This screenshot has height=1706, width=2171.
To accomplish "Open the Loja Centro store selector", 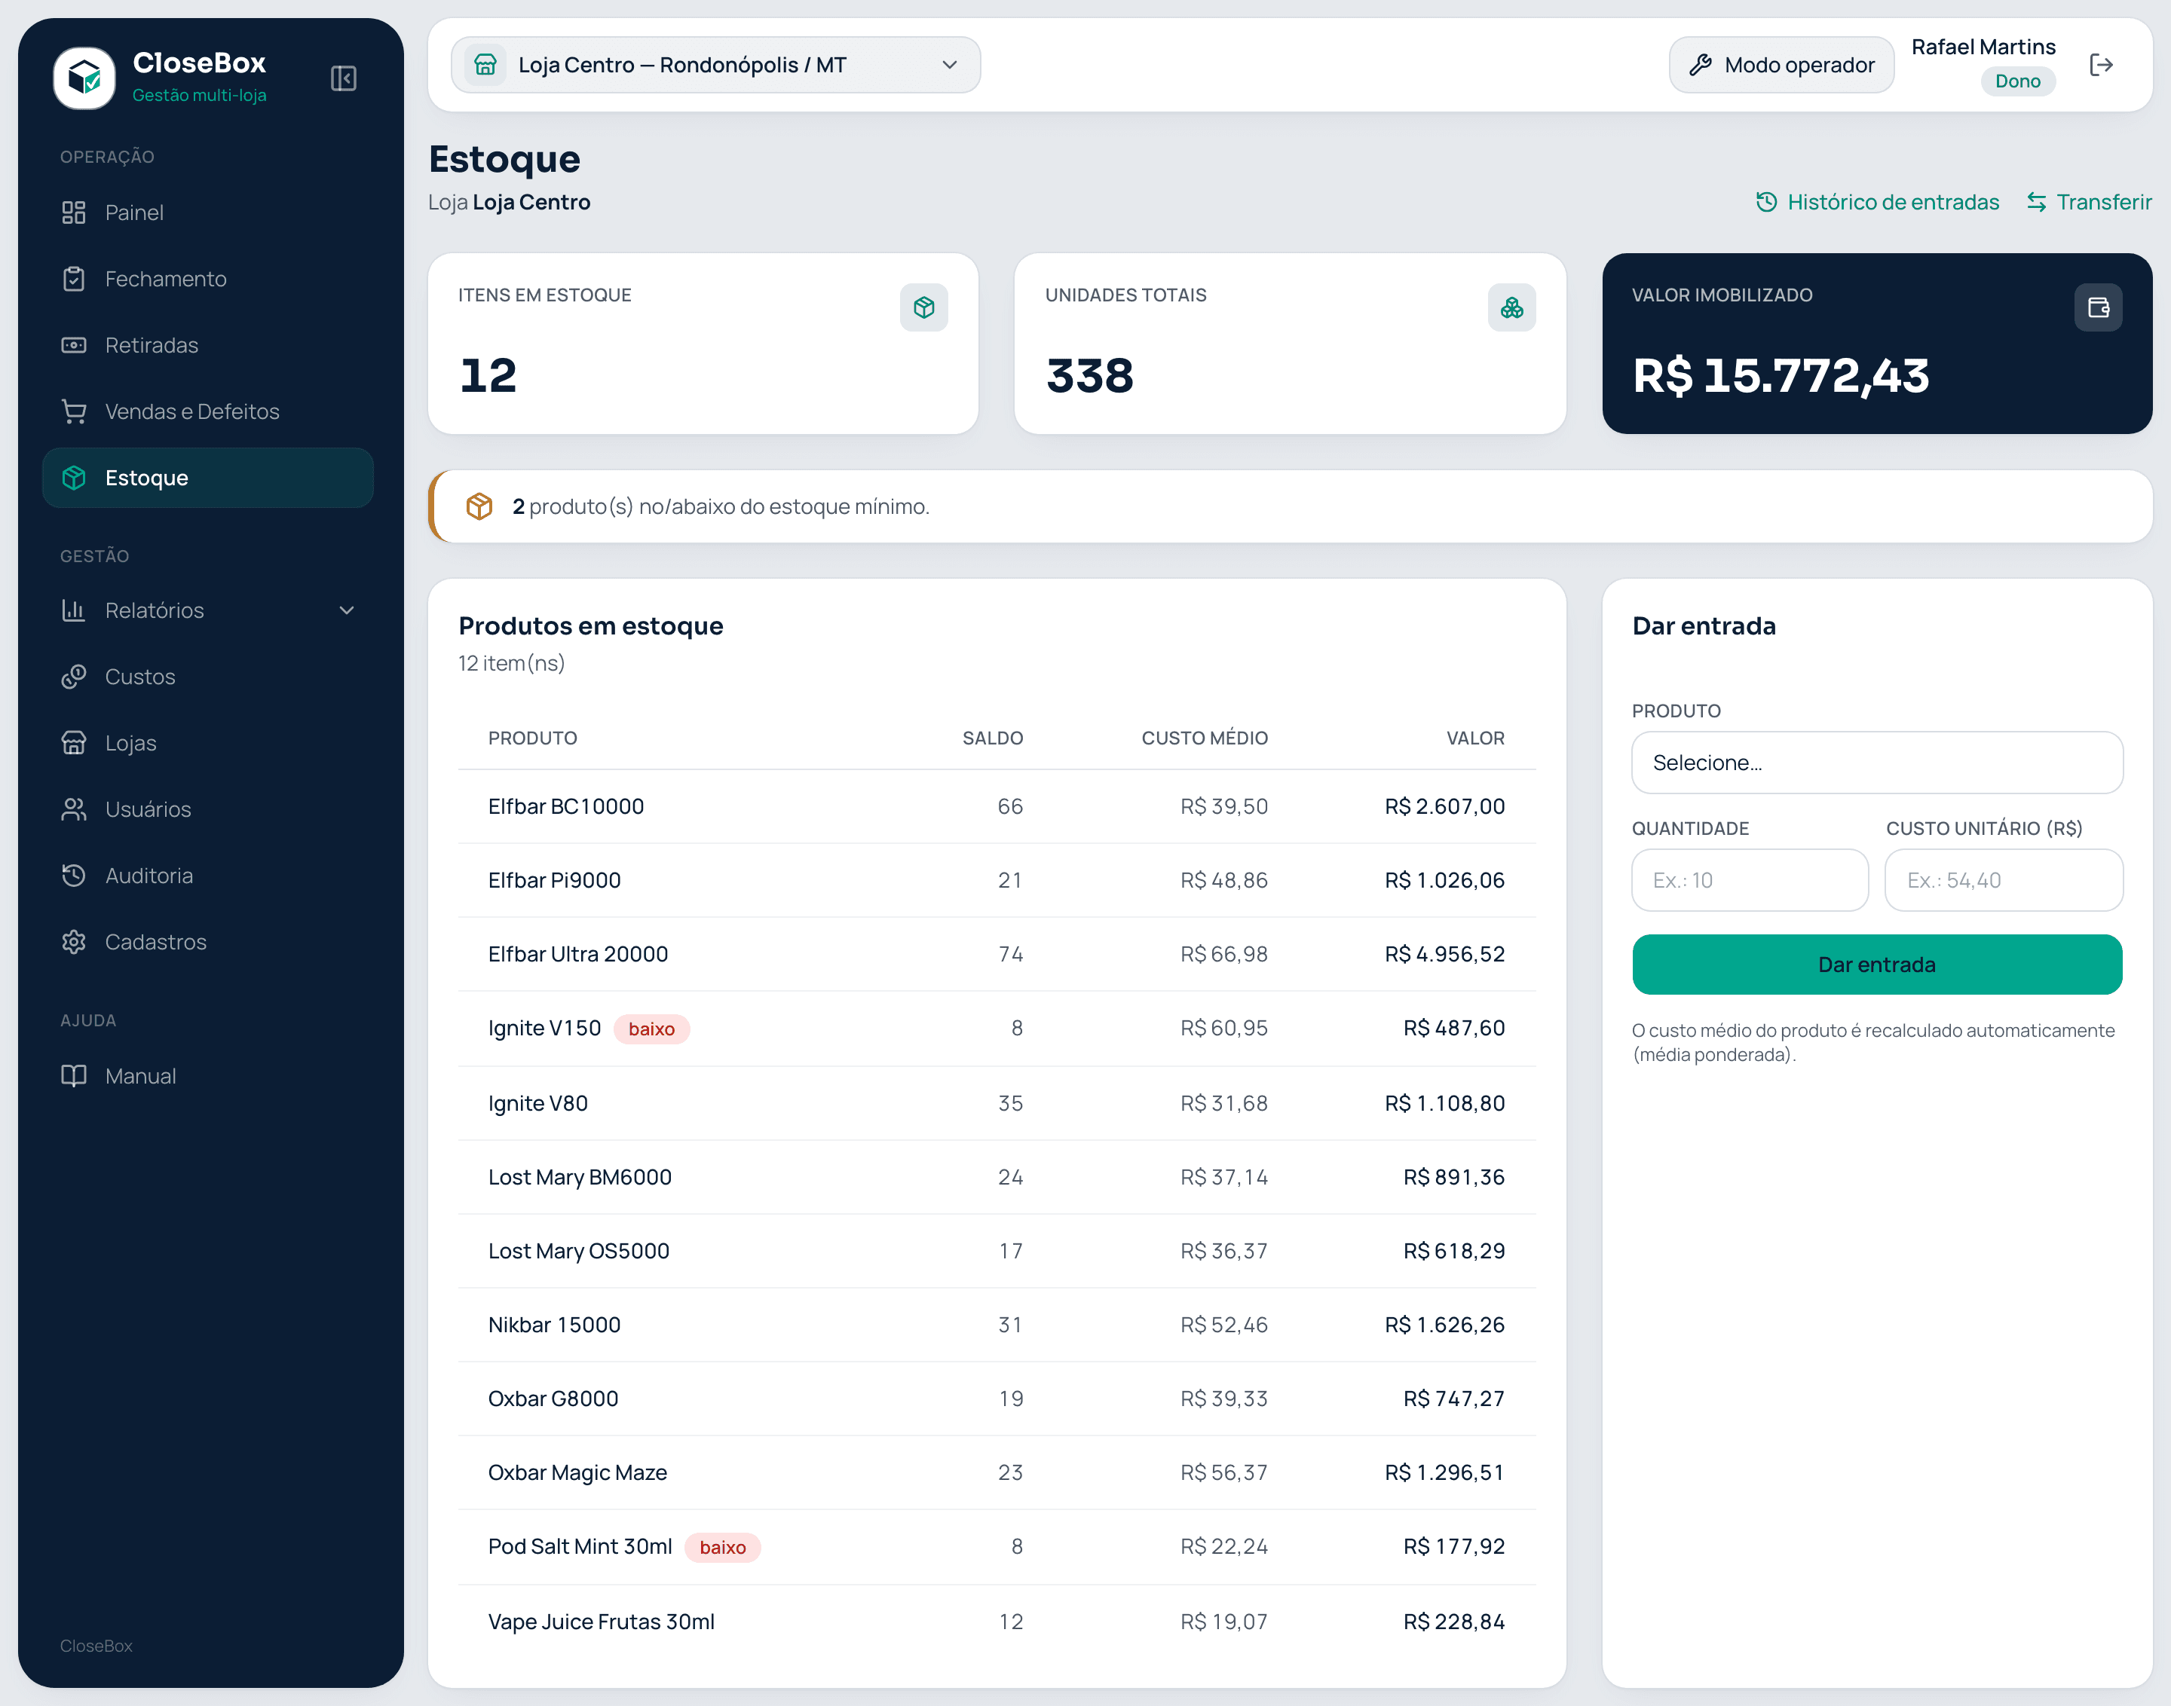I will coord(715,65).
